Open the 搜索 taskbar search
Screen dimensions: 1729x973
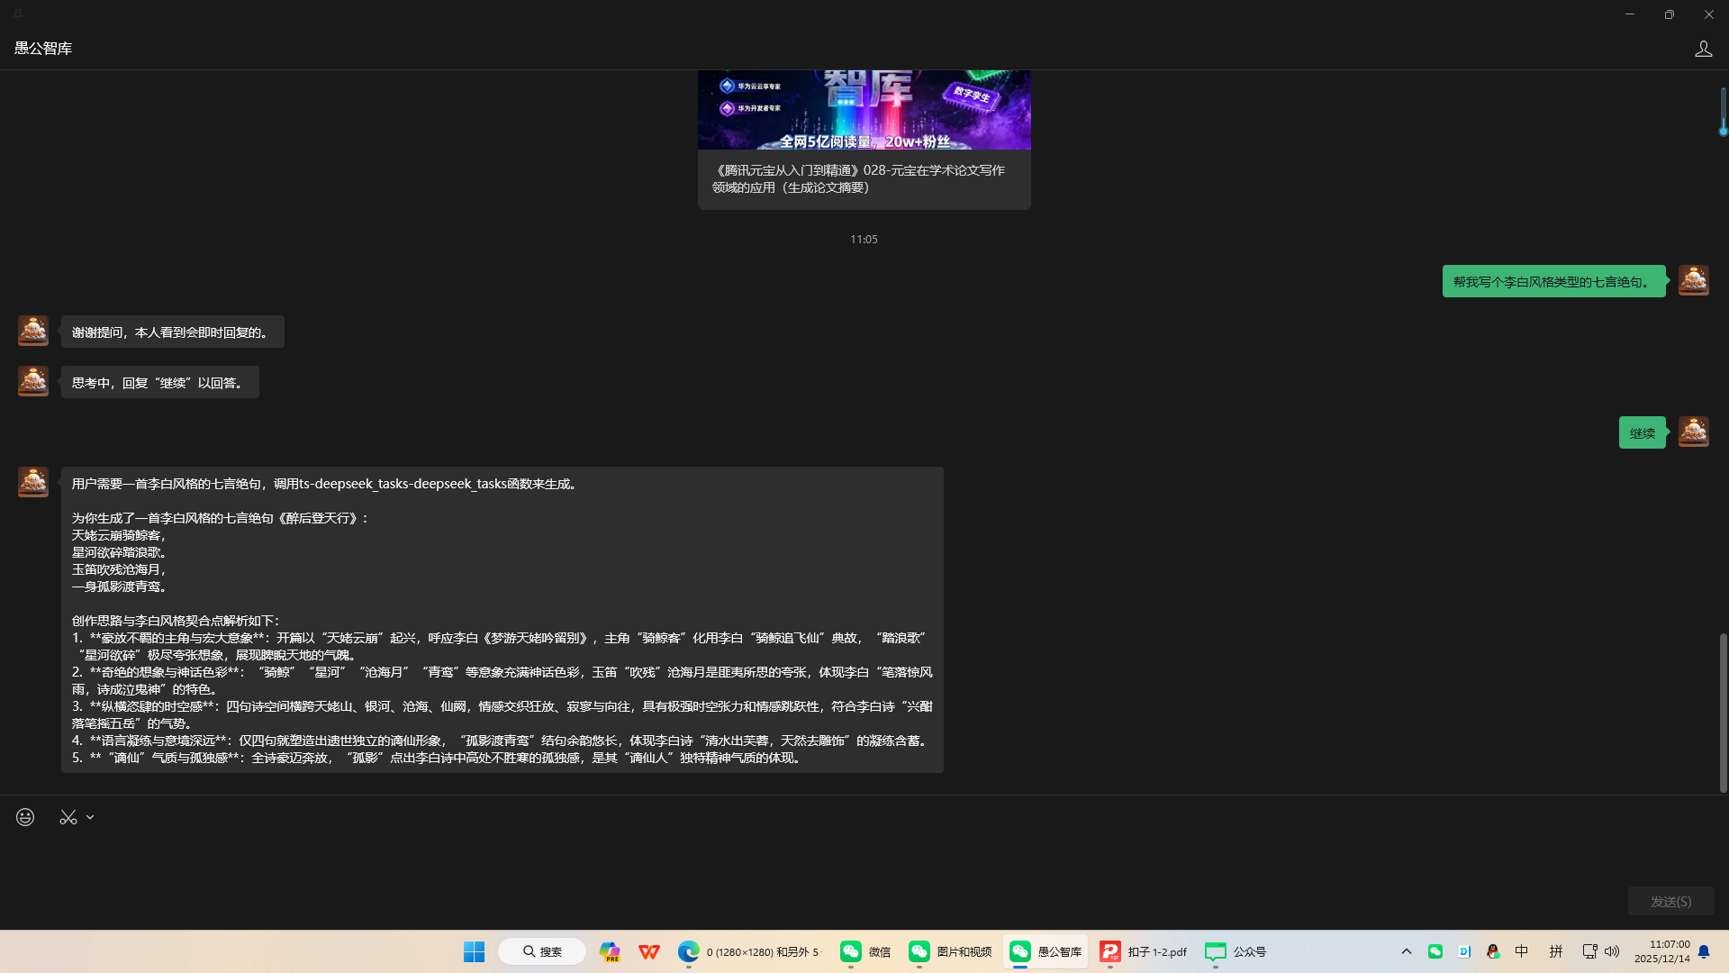[541, 951]
